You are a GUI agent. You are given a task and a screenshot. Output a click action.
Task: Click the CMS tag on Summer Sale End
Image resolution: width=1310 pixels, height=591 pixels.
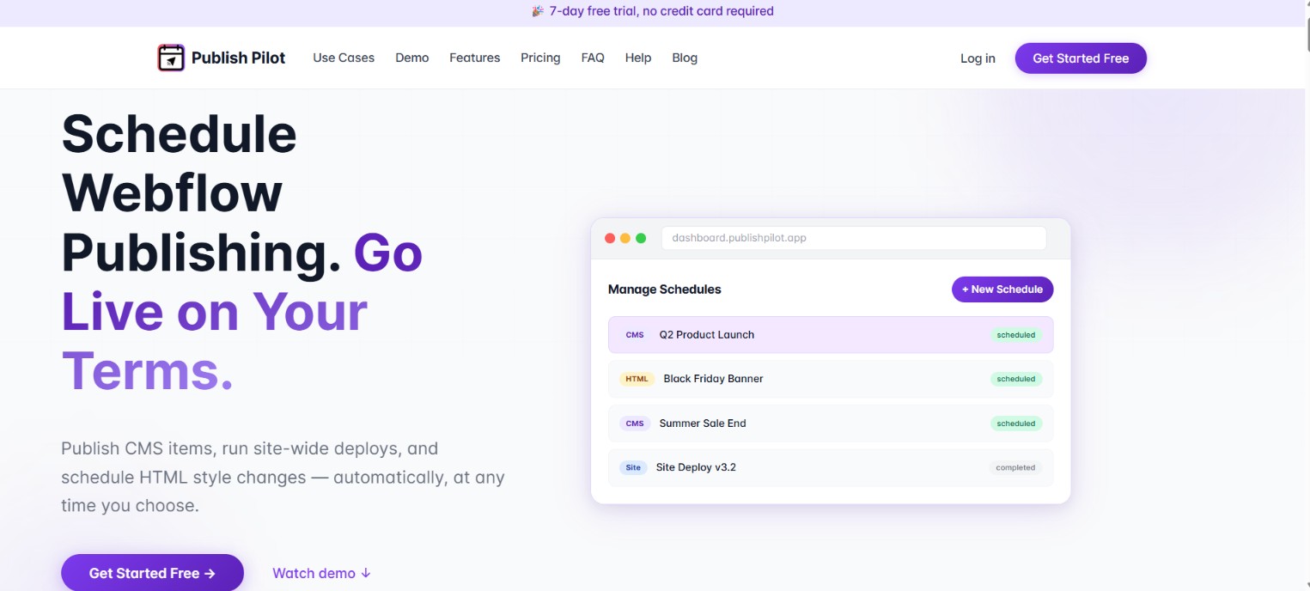(x=635, y=423)
